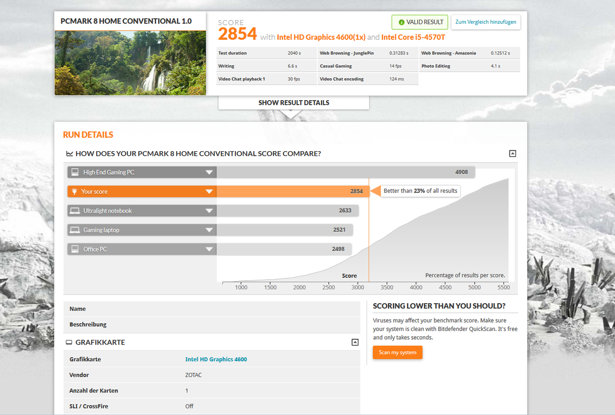Click the Video Chat encoding label
This screenshot has width=615, height=415.
click(x=342, y=79)
